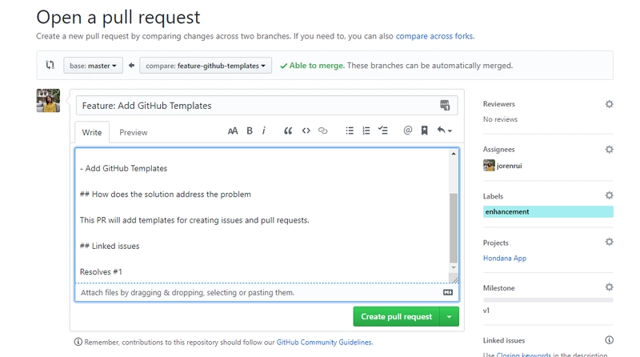Open the compare across forks link

[434, 36]
